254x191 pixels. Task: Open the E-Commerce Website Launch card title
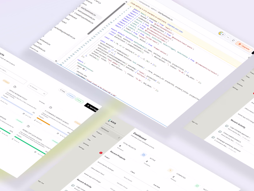(x=57, y=117)
